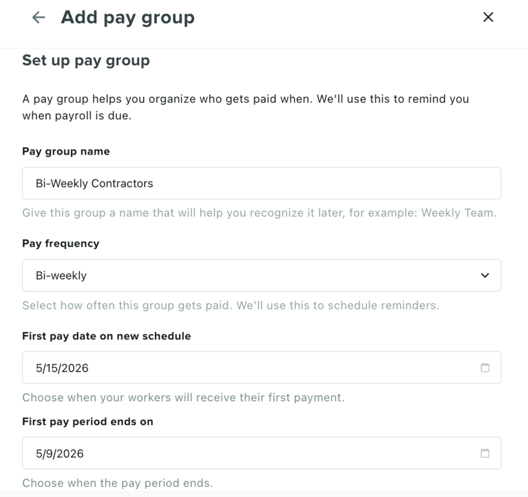Click the hint about when the pay period ends
Viewport: 528px width, 497px height.
pos(117,483)
